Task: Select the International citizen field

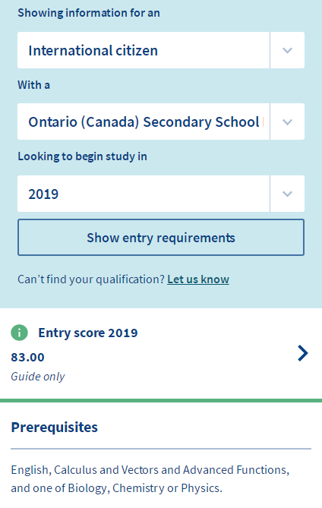Action: [x=144, y=50]
